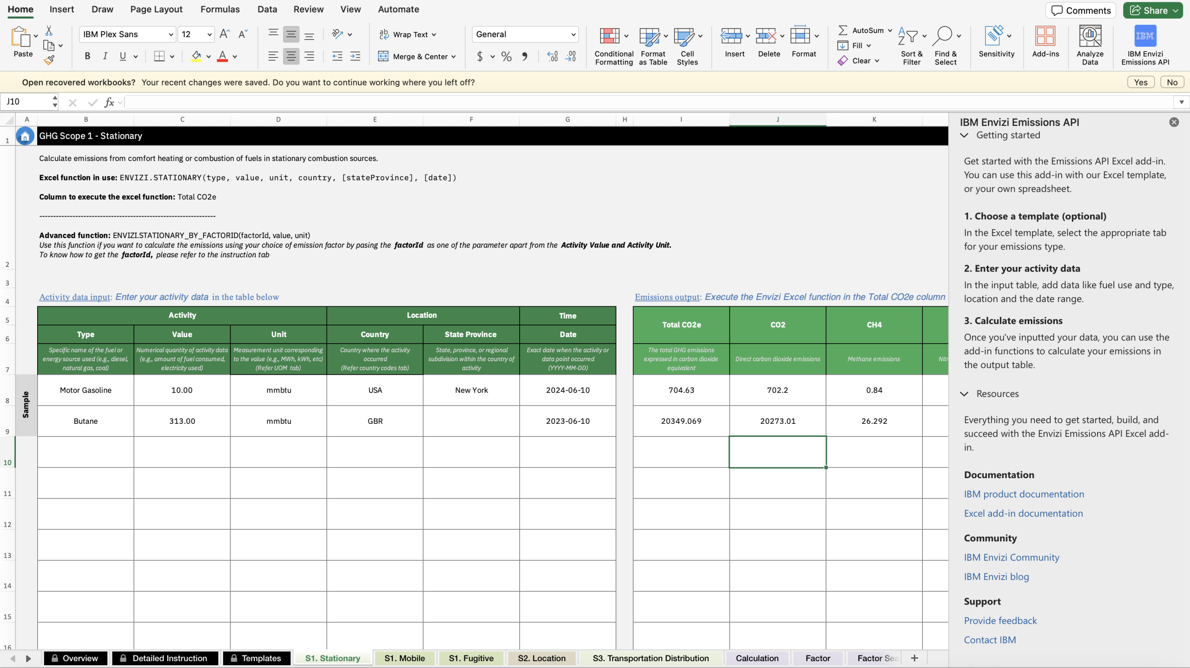Toggle Wrap Text
Image resolution: width=1190 pixels, height=668 pixels.
click(403, 34)
